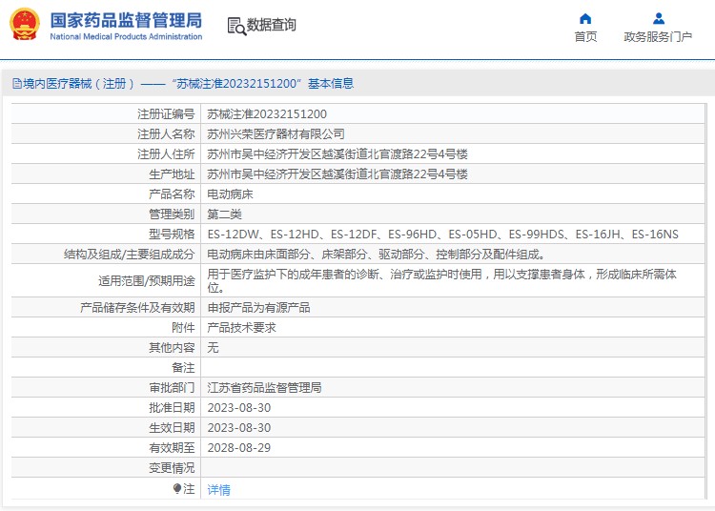Click approval department 江苏省药品监督管理局
The image size is (715, 511).
(x=264, y=388)
